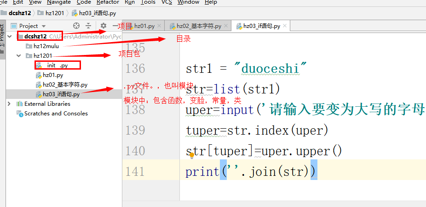Click the collapse all icon in Project panel
Image resolution: width=426 pixels, height=207 pixels.
tap(89, 26)
